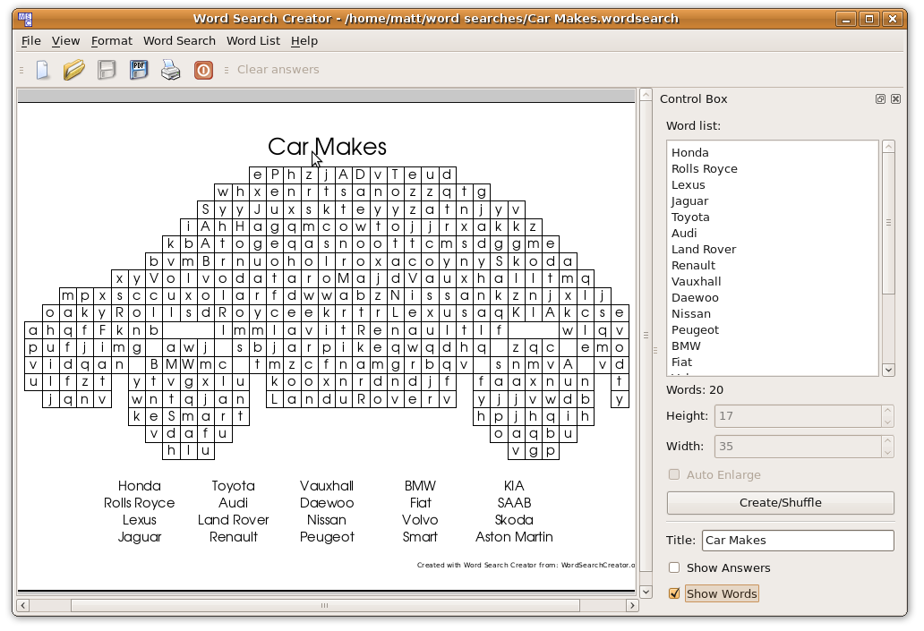Save the current word search
The width and height of the screenshot is (924, 631).
[107, 69]
